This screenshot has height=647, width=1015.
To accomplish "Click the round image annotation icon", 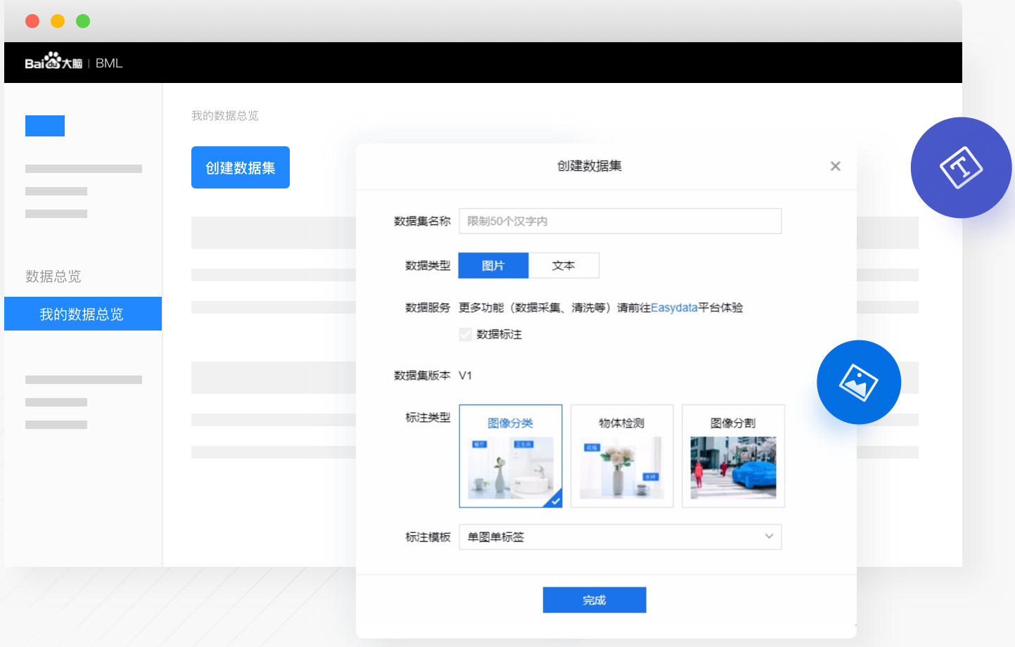I will [858, 382].
